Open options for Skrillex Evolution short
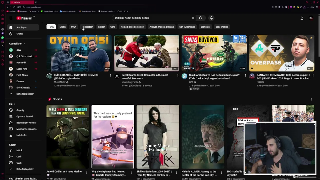320x180 pixels. point(176,173)
